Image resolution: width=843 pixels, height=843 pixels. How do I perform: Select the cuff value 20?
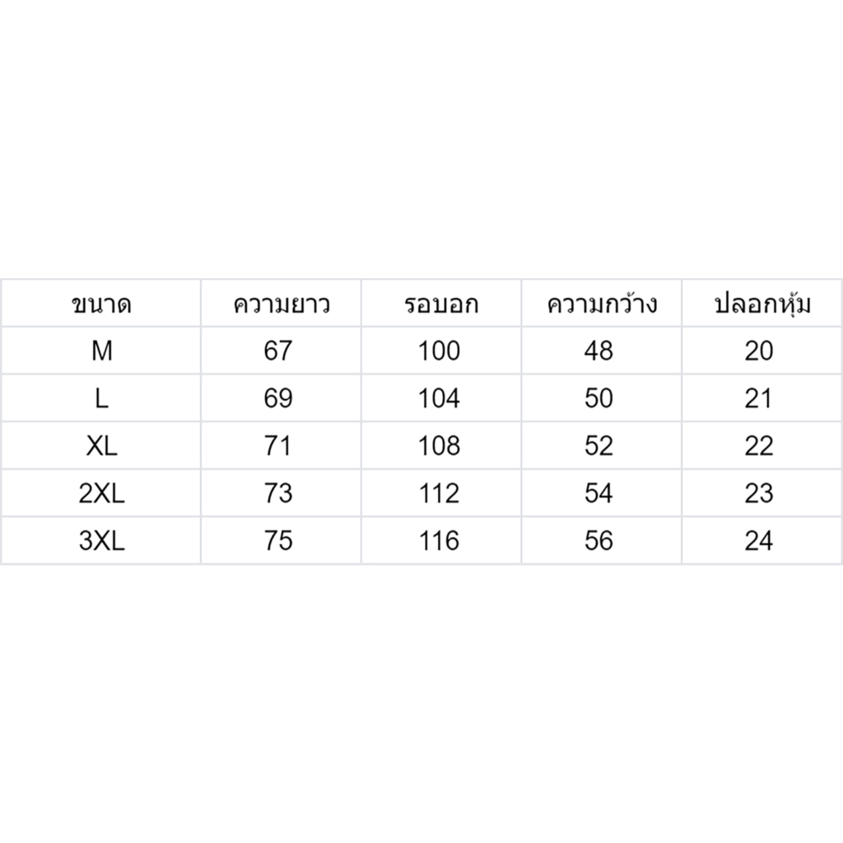(x=759, y=352)
